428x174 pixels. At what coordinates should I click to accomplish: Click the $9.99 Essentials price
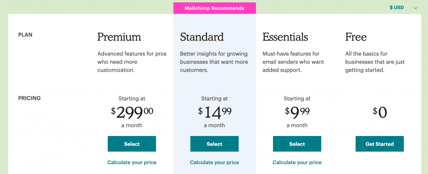[297, 112]
